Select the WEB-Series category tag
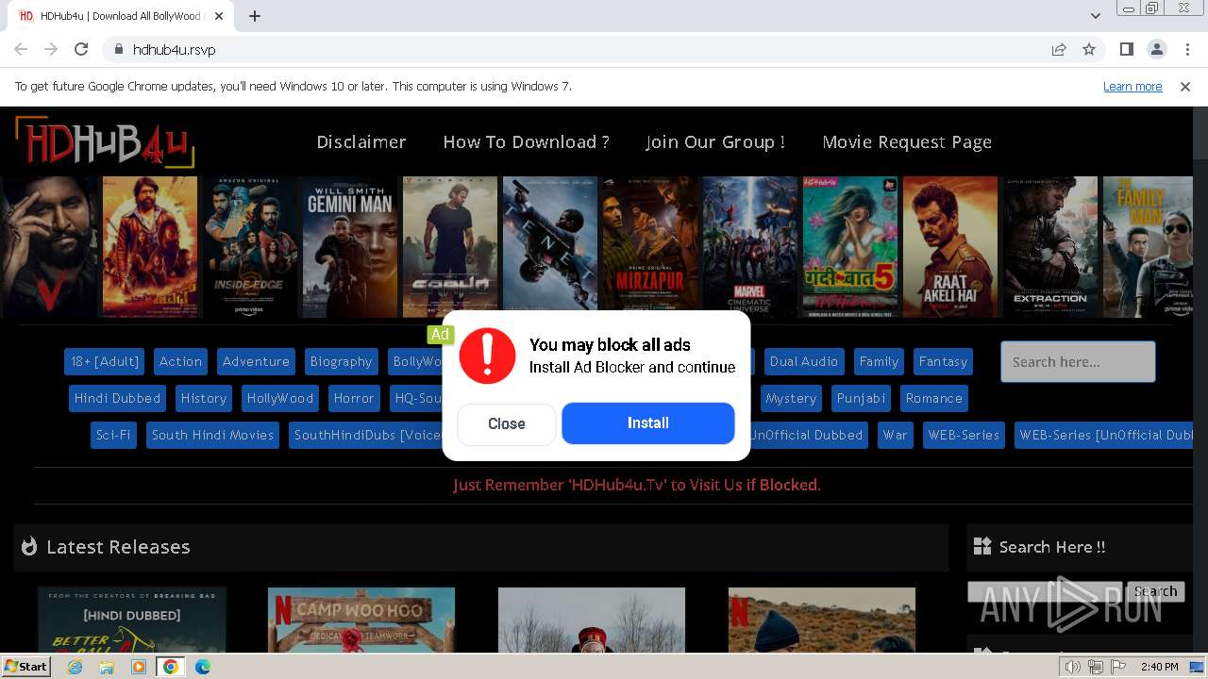The image size is (1208, 679). [964, 435]
